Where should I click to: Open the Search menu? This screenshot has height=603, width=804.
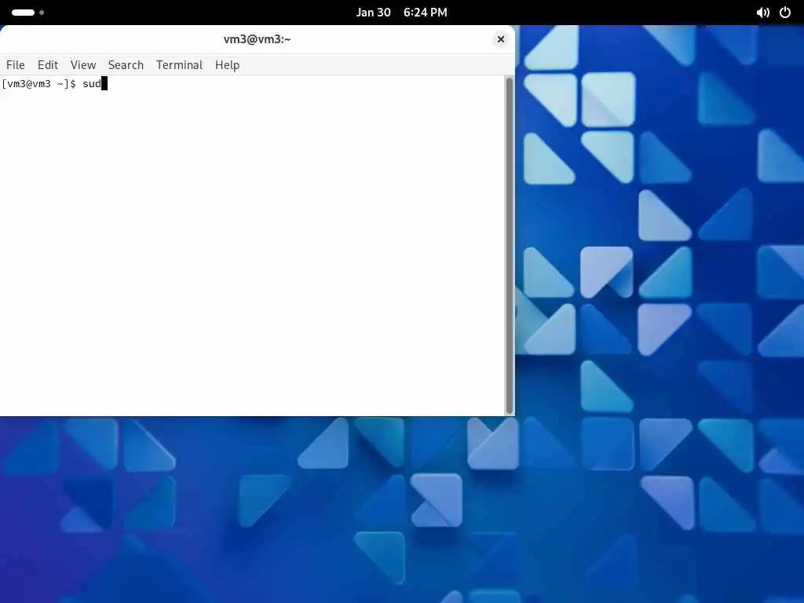pyautogui.click(x=126, y=65)
